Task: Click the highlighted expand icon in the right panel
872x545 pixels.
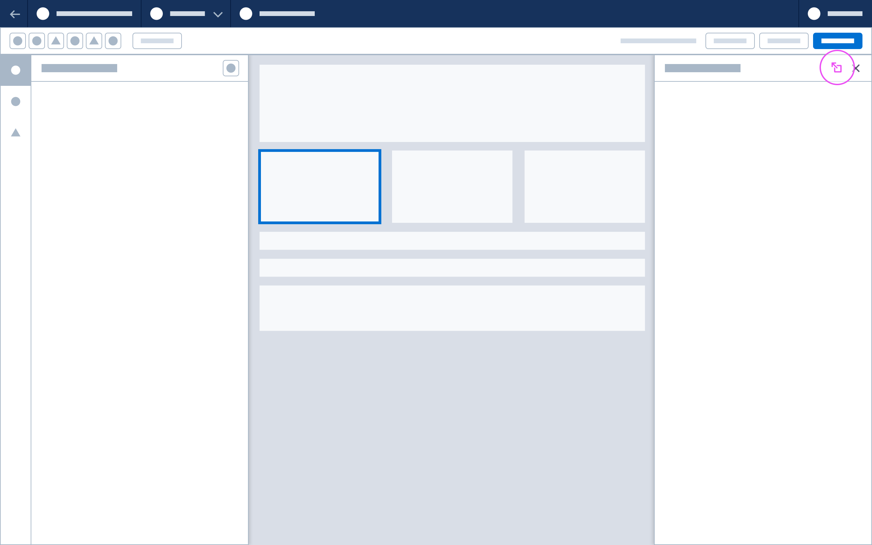Action: click(837, 68)
